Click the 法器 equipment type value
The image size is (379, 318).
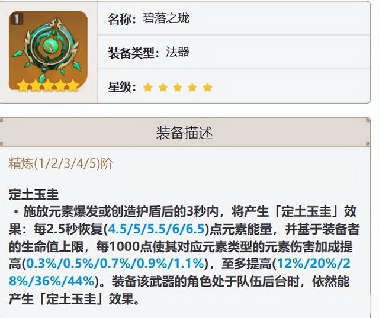[178, 52]
